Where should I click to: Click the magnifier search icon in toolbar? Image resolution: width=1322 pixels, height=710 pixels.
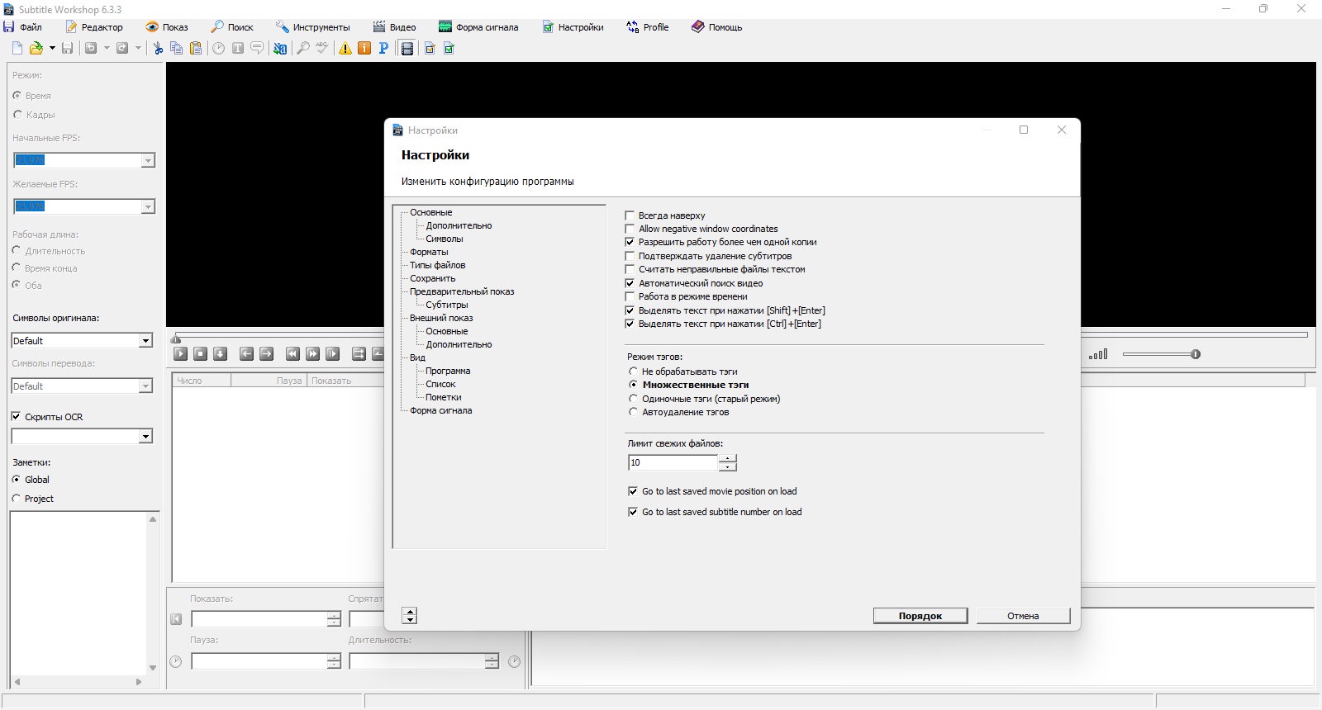(x=302, y=49)
